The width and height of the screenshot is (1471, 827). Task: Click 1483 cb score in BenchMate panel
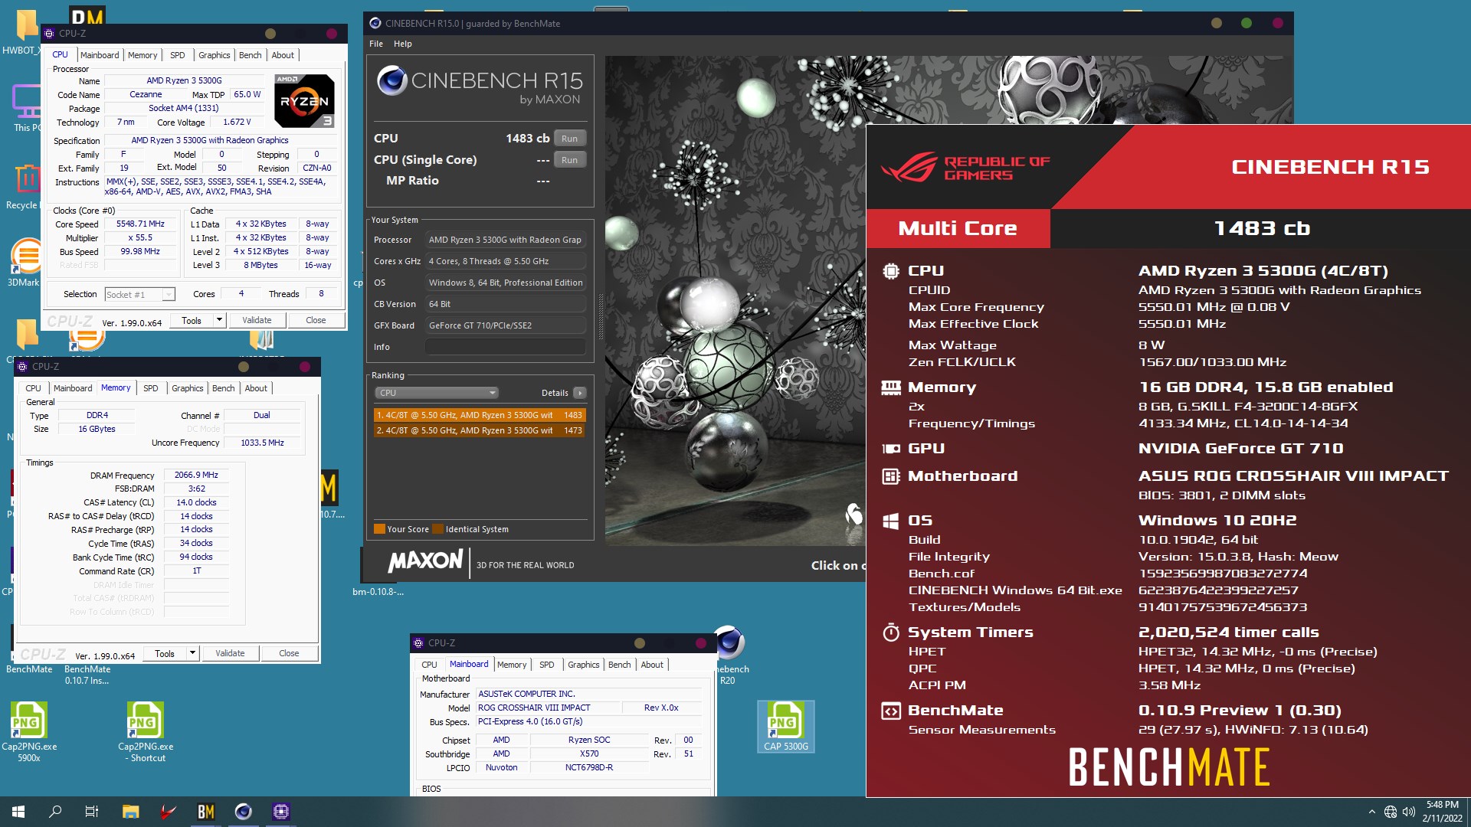(1262, 228)
